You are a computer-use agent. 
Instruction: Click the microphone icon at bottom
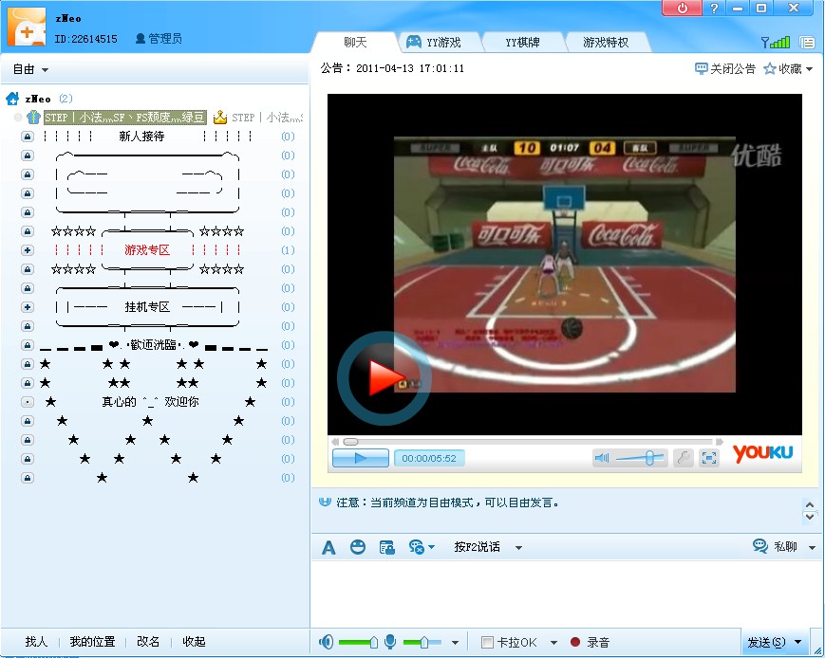390,642
